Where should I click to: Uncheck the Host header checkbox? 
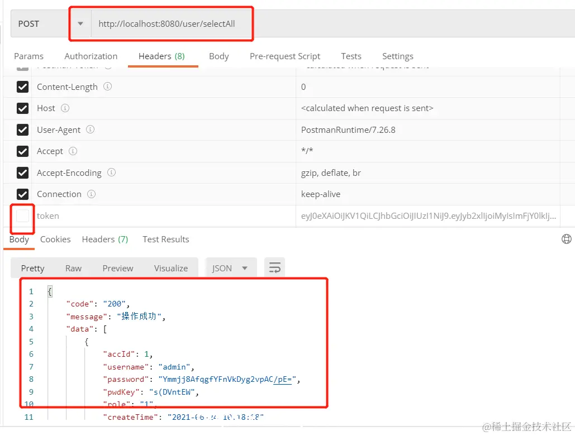(23, 108)
